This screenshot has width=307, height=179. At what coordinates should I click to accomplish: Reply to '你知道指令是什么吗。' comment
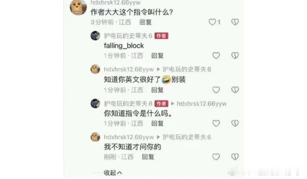(x=157, y=123)
